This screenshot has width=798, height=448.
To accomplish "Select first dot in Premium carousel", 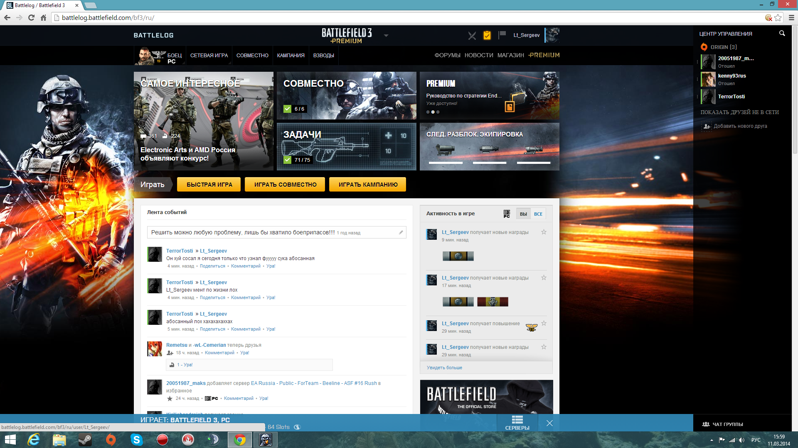I will point(428,112).
